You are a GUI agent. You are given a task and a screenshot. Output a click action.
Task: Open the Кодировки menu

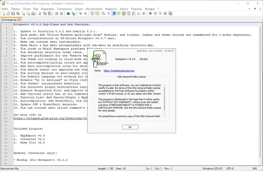47,9
